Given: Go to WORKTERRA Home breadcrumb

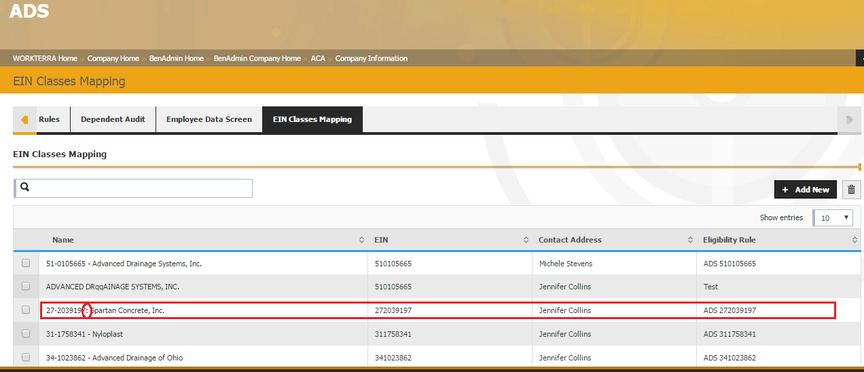Looking at the screenshot, I should 45,58.
